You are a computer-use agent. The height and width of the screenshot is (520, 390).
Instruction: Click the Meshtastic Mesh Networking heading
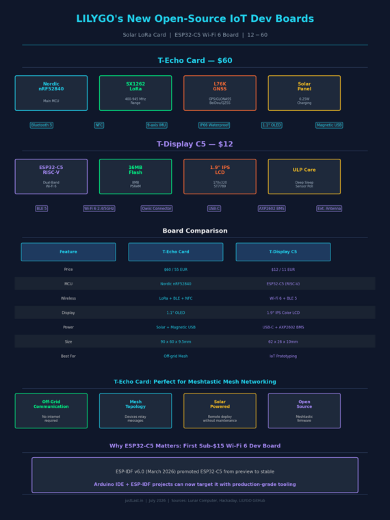[195, 382]
